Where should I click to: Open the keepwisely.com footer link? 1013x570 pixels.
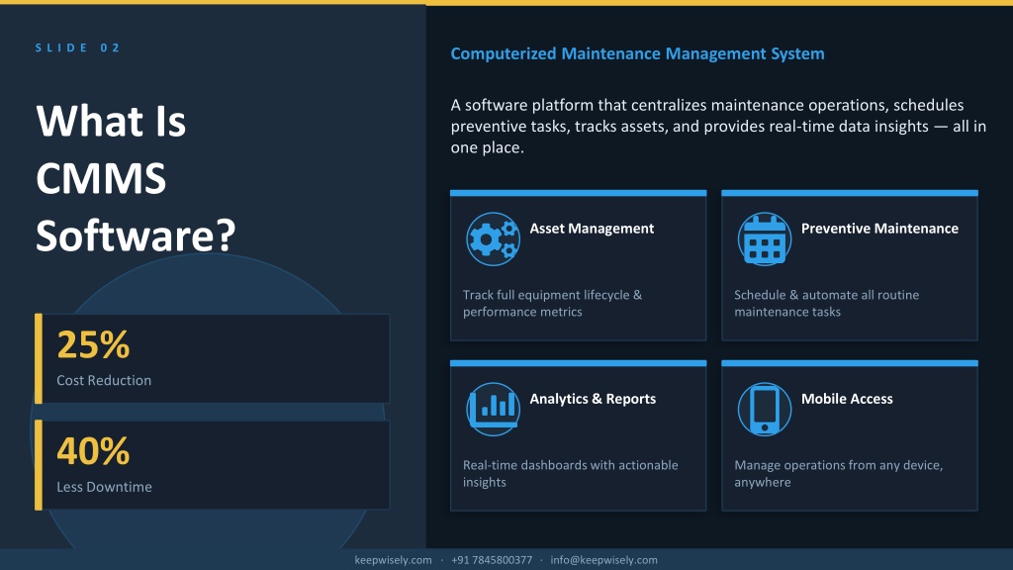point(393,560)
